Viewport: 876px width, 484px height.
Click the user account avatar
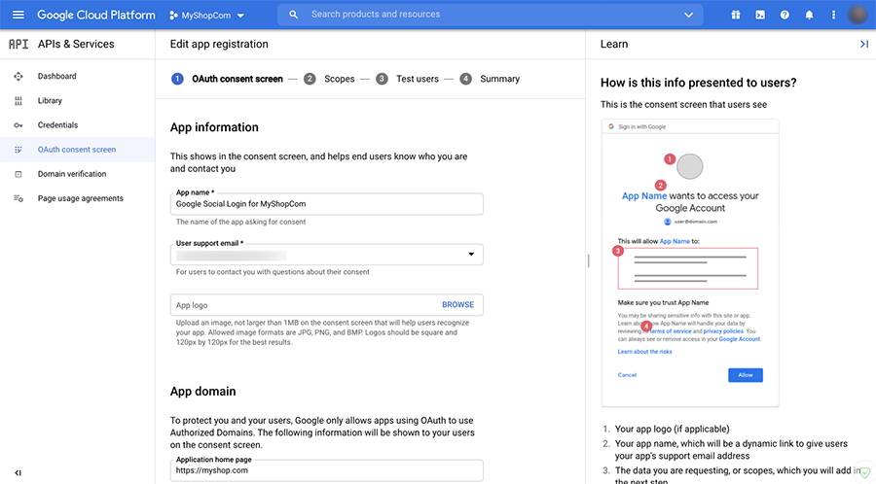point(858,15)
